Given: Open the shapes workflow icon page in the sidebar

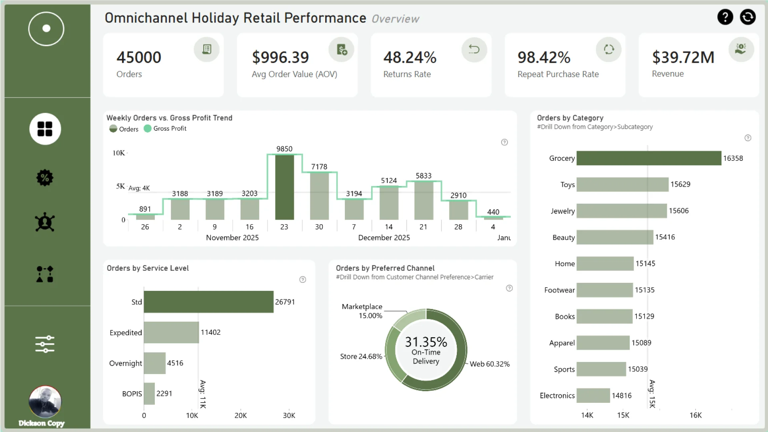Looking at the screenshot, I should [45, 274].
